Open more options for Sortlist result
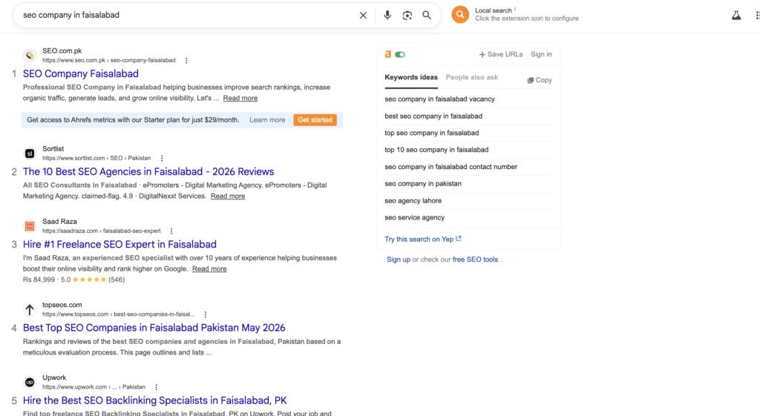760x416 pixels. [x=162, y=159]
